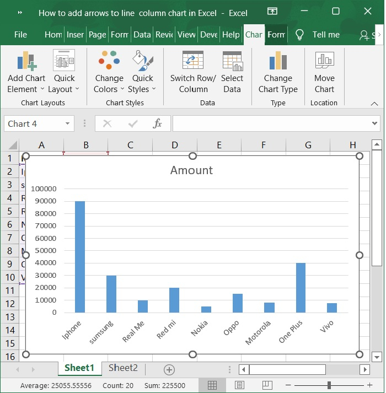Open the Quick Styles gallery
This screenshot has width=386, height=393.
point(142,72)
